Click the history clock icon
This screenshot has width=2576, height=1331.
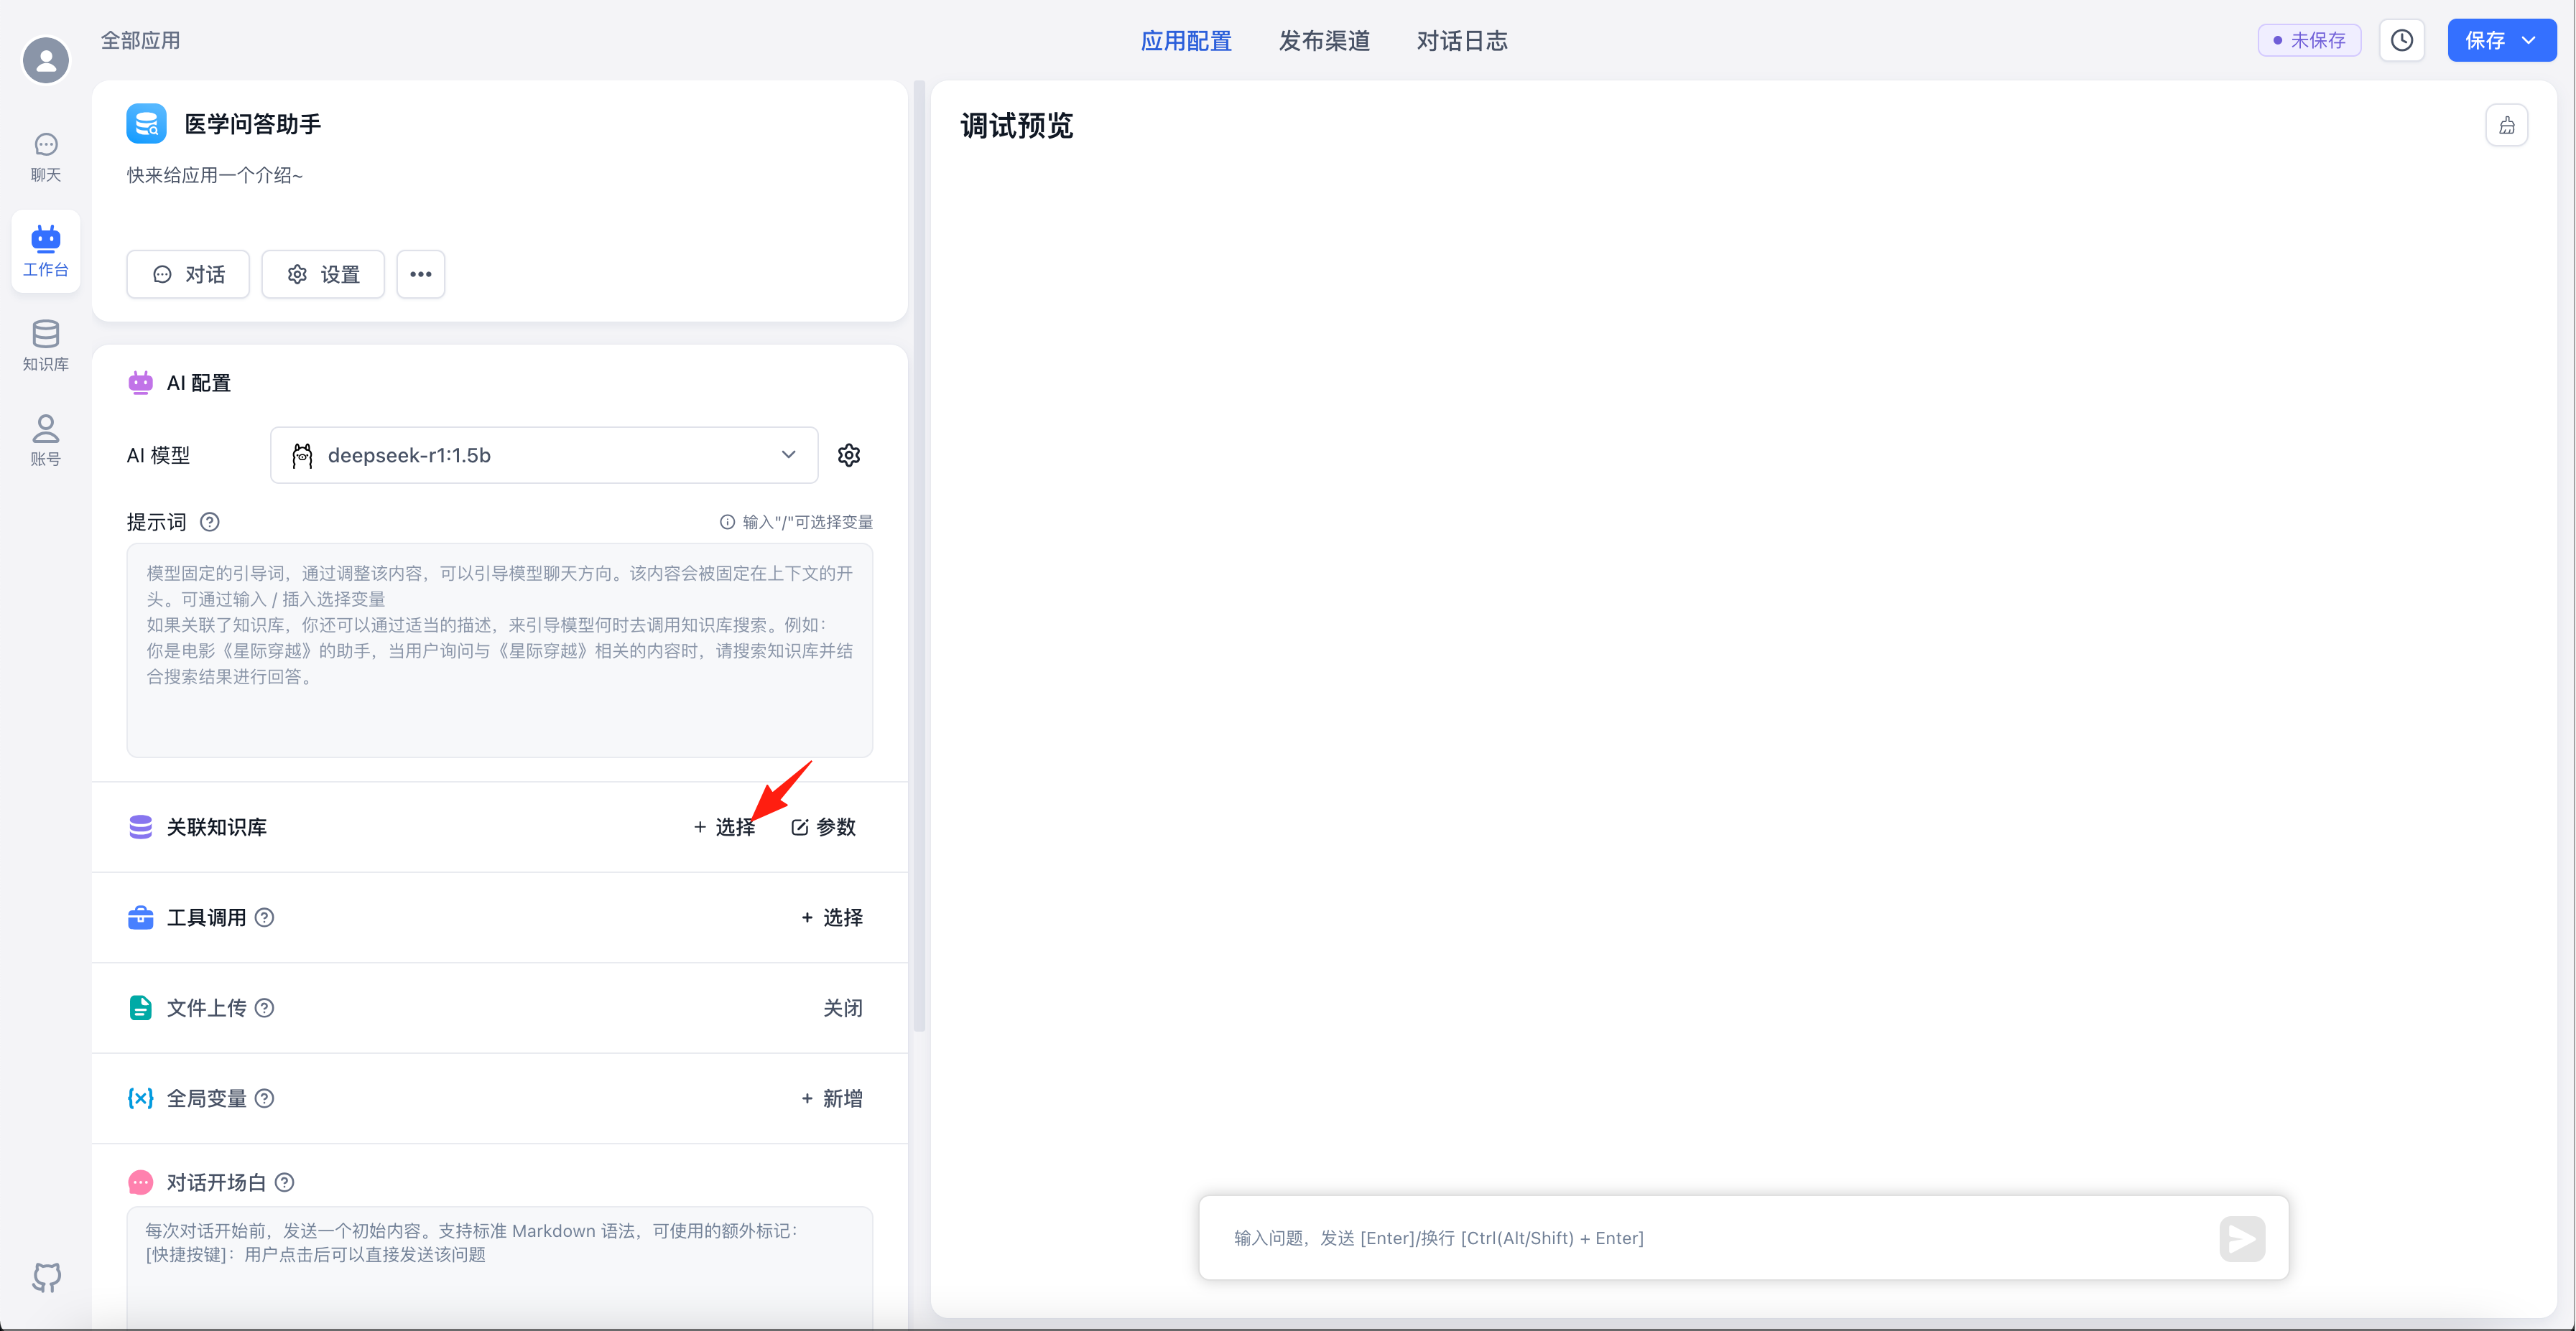[2401, 40]
